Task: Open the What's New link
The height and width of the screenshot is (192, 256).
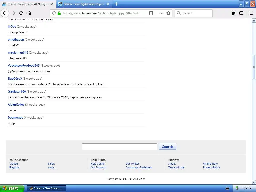Action: click(210, 164)
